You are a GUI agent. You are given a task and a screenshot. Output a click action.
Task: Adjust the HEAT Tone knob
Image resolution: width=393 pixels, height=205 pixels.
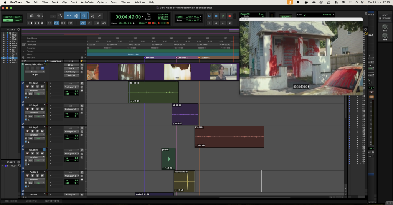click(x=385, y=36)
